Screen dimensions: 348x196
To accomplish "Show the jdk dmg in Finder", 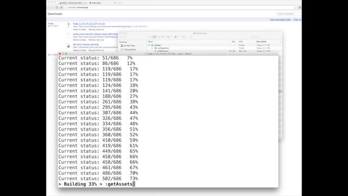I will [x=80, y=50].
